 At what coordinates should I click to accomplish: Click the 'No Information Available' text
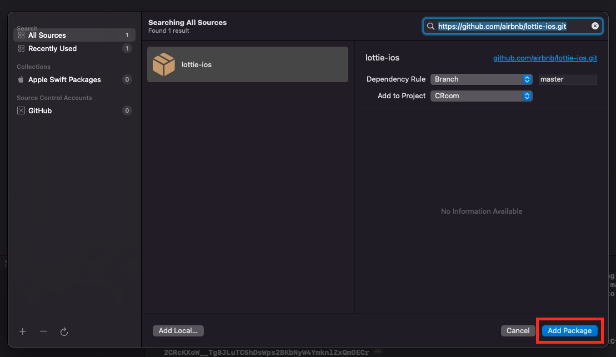(x=482, y=212)
